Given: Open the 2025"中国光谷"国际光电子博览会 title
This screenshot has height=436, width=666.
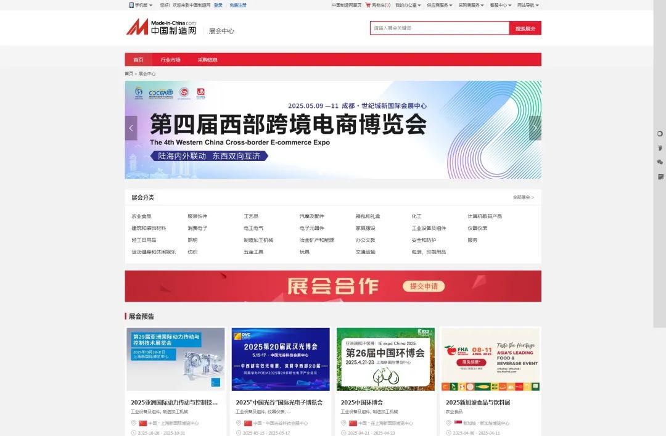Looking at the screenshot, I should coord(279,403).
